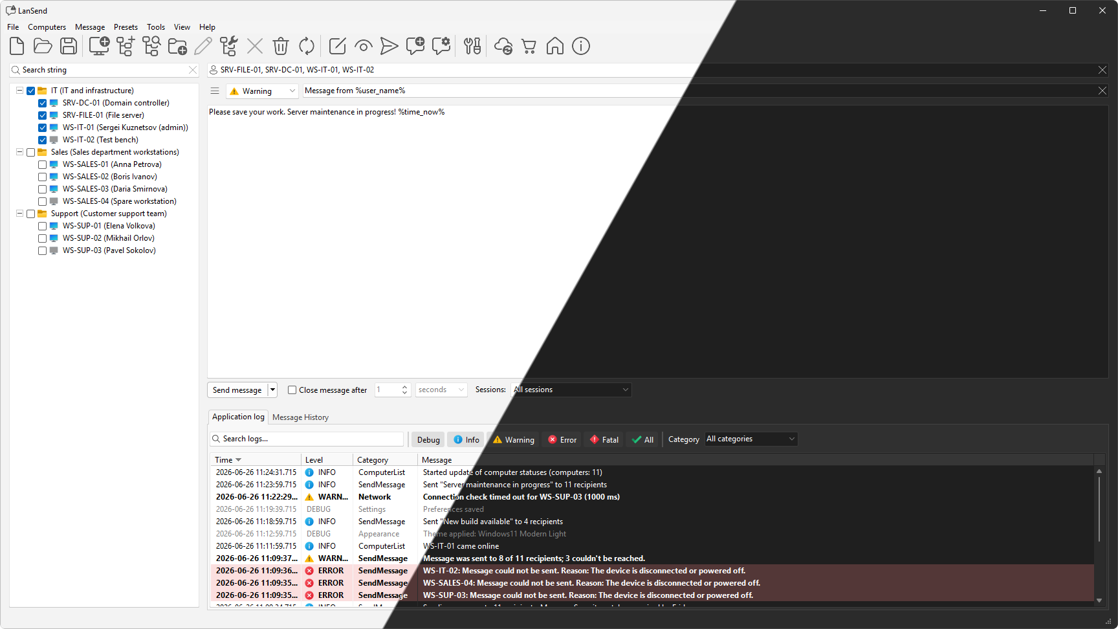The height and width of the screenshot is (629, 1118).
Task: Click the X remove icon in toolbar
Action: click(255, 46)
